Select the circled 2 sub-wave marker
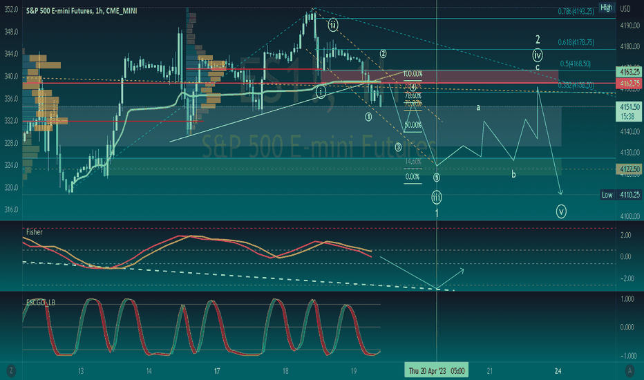This screenshot has height=380, width=644. (x=383, y=53)
